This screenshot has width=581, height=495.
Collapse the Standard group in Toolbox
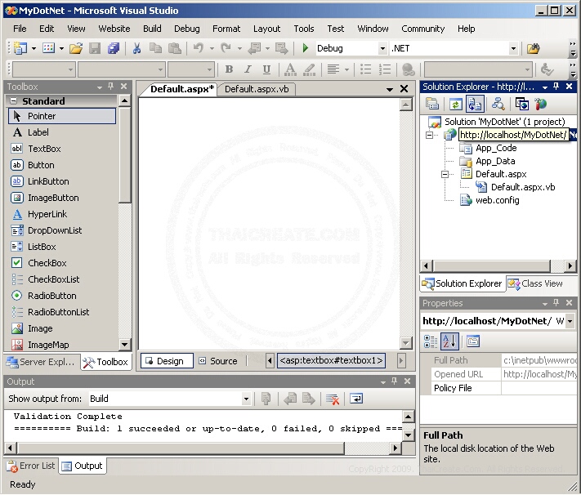(13, 100)
